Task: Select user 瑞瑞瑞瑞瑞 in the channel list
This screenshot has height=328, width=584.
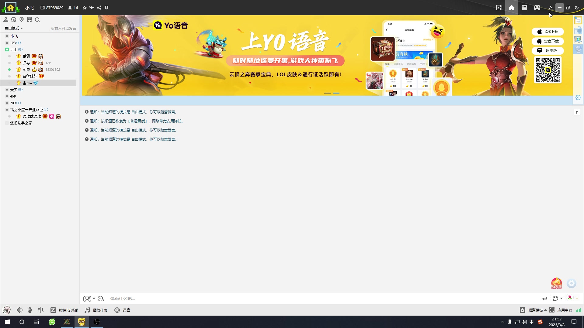Action: [x=32, y=116]
